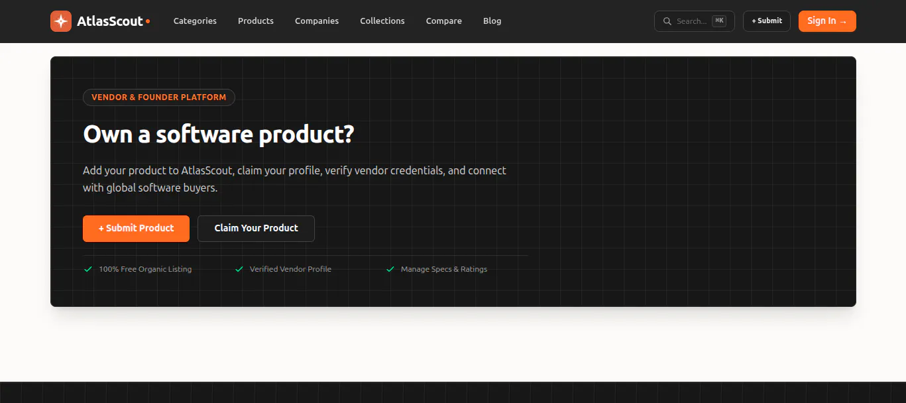This screenshot has height=403, width=906.
Task: Open the Categories menu
Action: (x=195, y=21)
